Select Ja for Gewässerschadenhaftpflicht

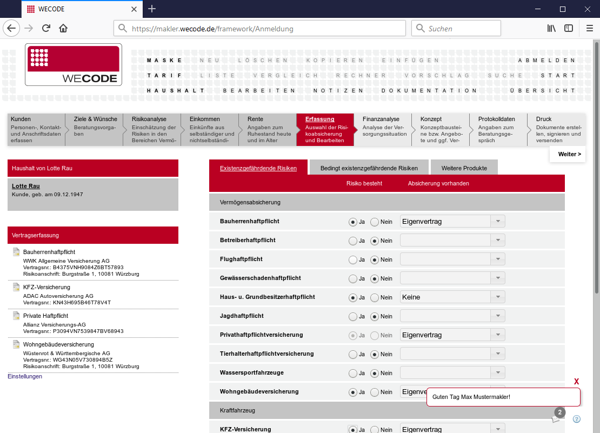(x=353, y=278)
